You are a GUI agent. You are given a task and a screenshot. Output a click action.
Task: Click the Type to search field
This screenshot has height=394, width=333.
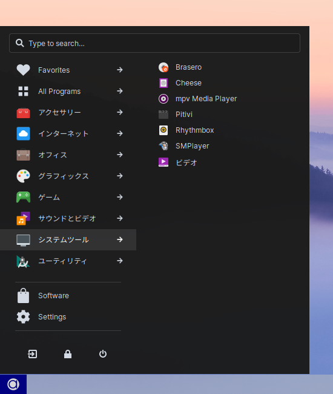coord(154,43)
